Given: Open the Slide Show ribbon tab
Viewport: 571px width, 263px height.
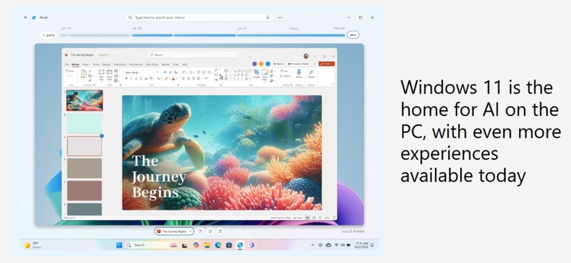Looking at the screenshot, I should [152, 65].
